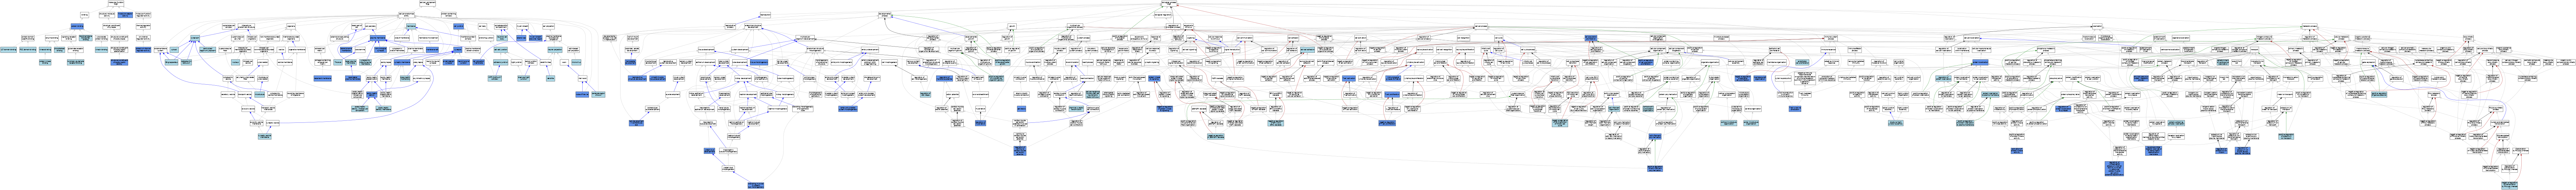Select the 'extracellular matrix' node
The width and height of the screenshot is (2576, 190).
point(320,50)
